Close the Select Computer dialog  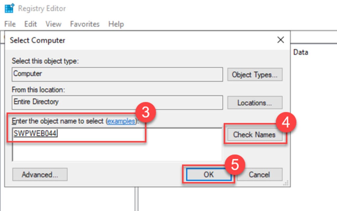[x=280, y=40]
